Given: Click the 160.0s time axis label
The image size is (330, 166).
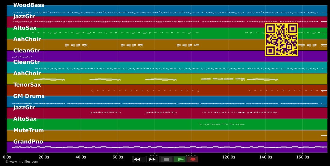Looking at the screenshot, I should pos(303,157).
